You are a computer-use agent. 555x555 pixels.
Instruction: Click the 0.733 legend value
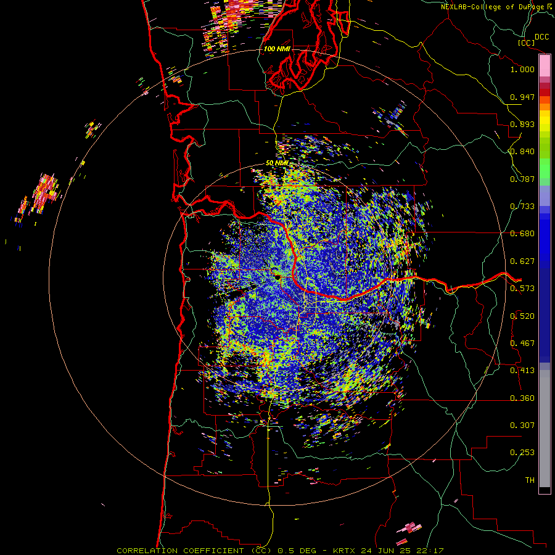pos(522,207)
